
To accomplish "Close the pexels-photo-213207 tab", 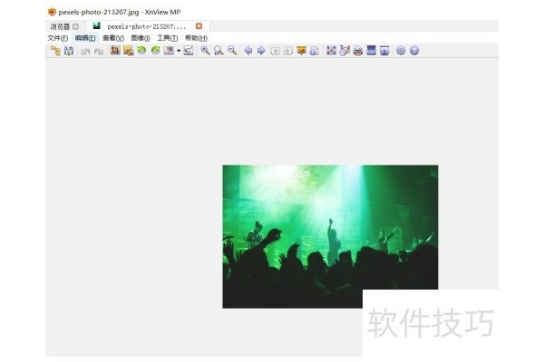I will [199, 26].
